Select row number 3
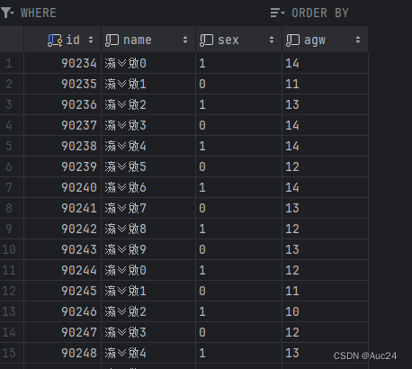 pyautogui.click(x=12, y=104)
